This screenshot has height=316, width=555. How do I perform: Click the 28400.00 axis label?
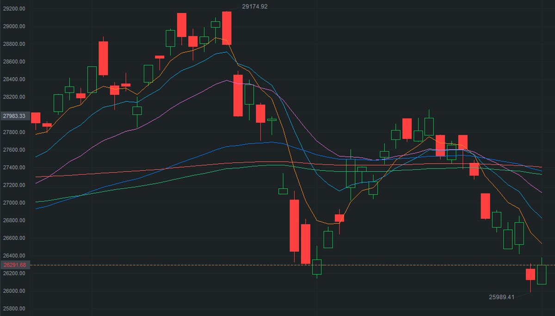(14, 79)
